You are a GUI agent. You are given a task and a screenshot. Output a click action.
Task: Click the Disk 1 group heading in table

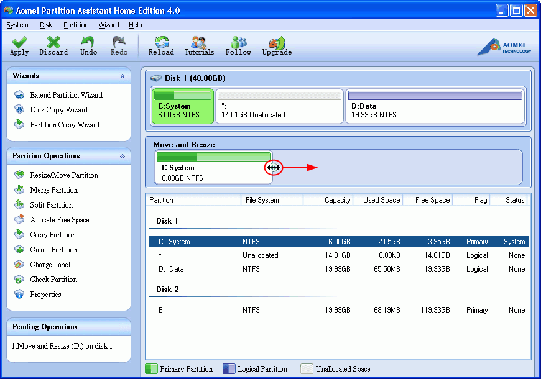pyautogui.click(x=167, y=221)
